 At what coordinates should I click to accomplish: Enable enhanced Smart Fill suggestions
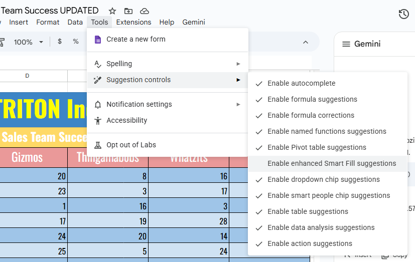click(x=331, y=163)
